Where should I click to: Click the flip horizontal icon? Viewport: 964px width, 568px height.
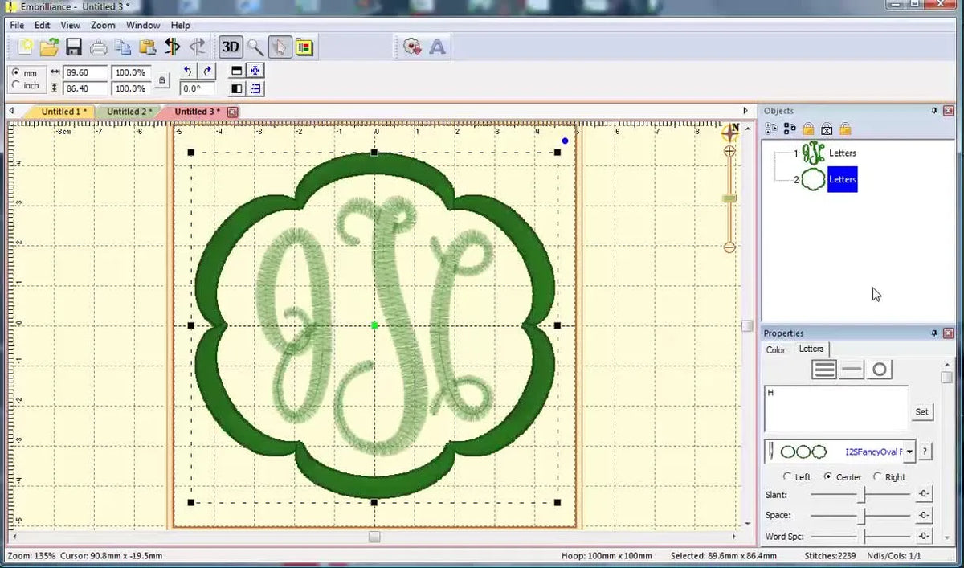pos(236,88)
